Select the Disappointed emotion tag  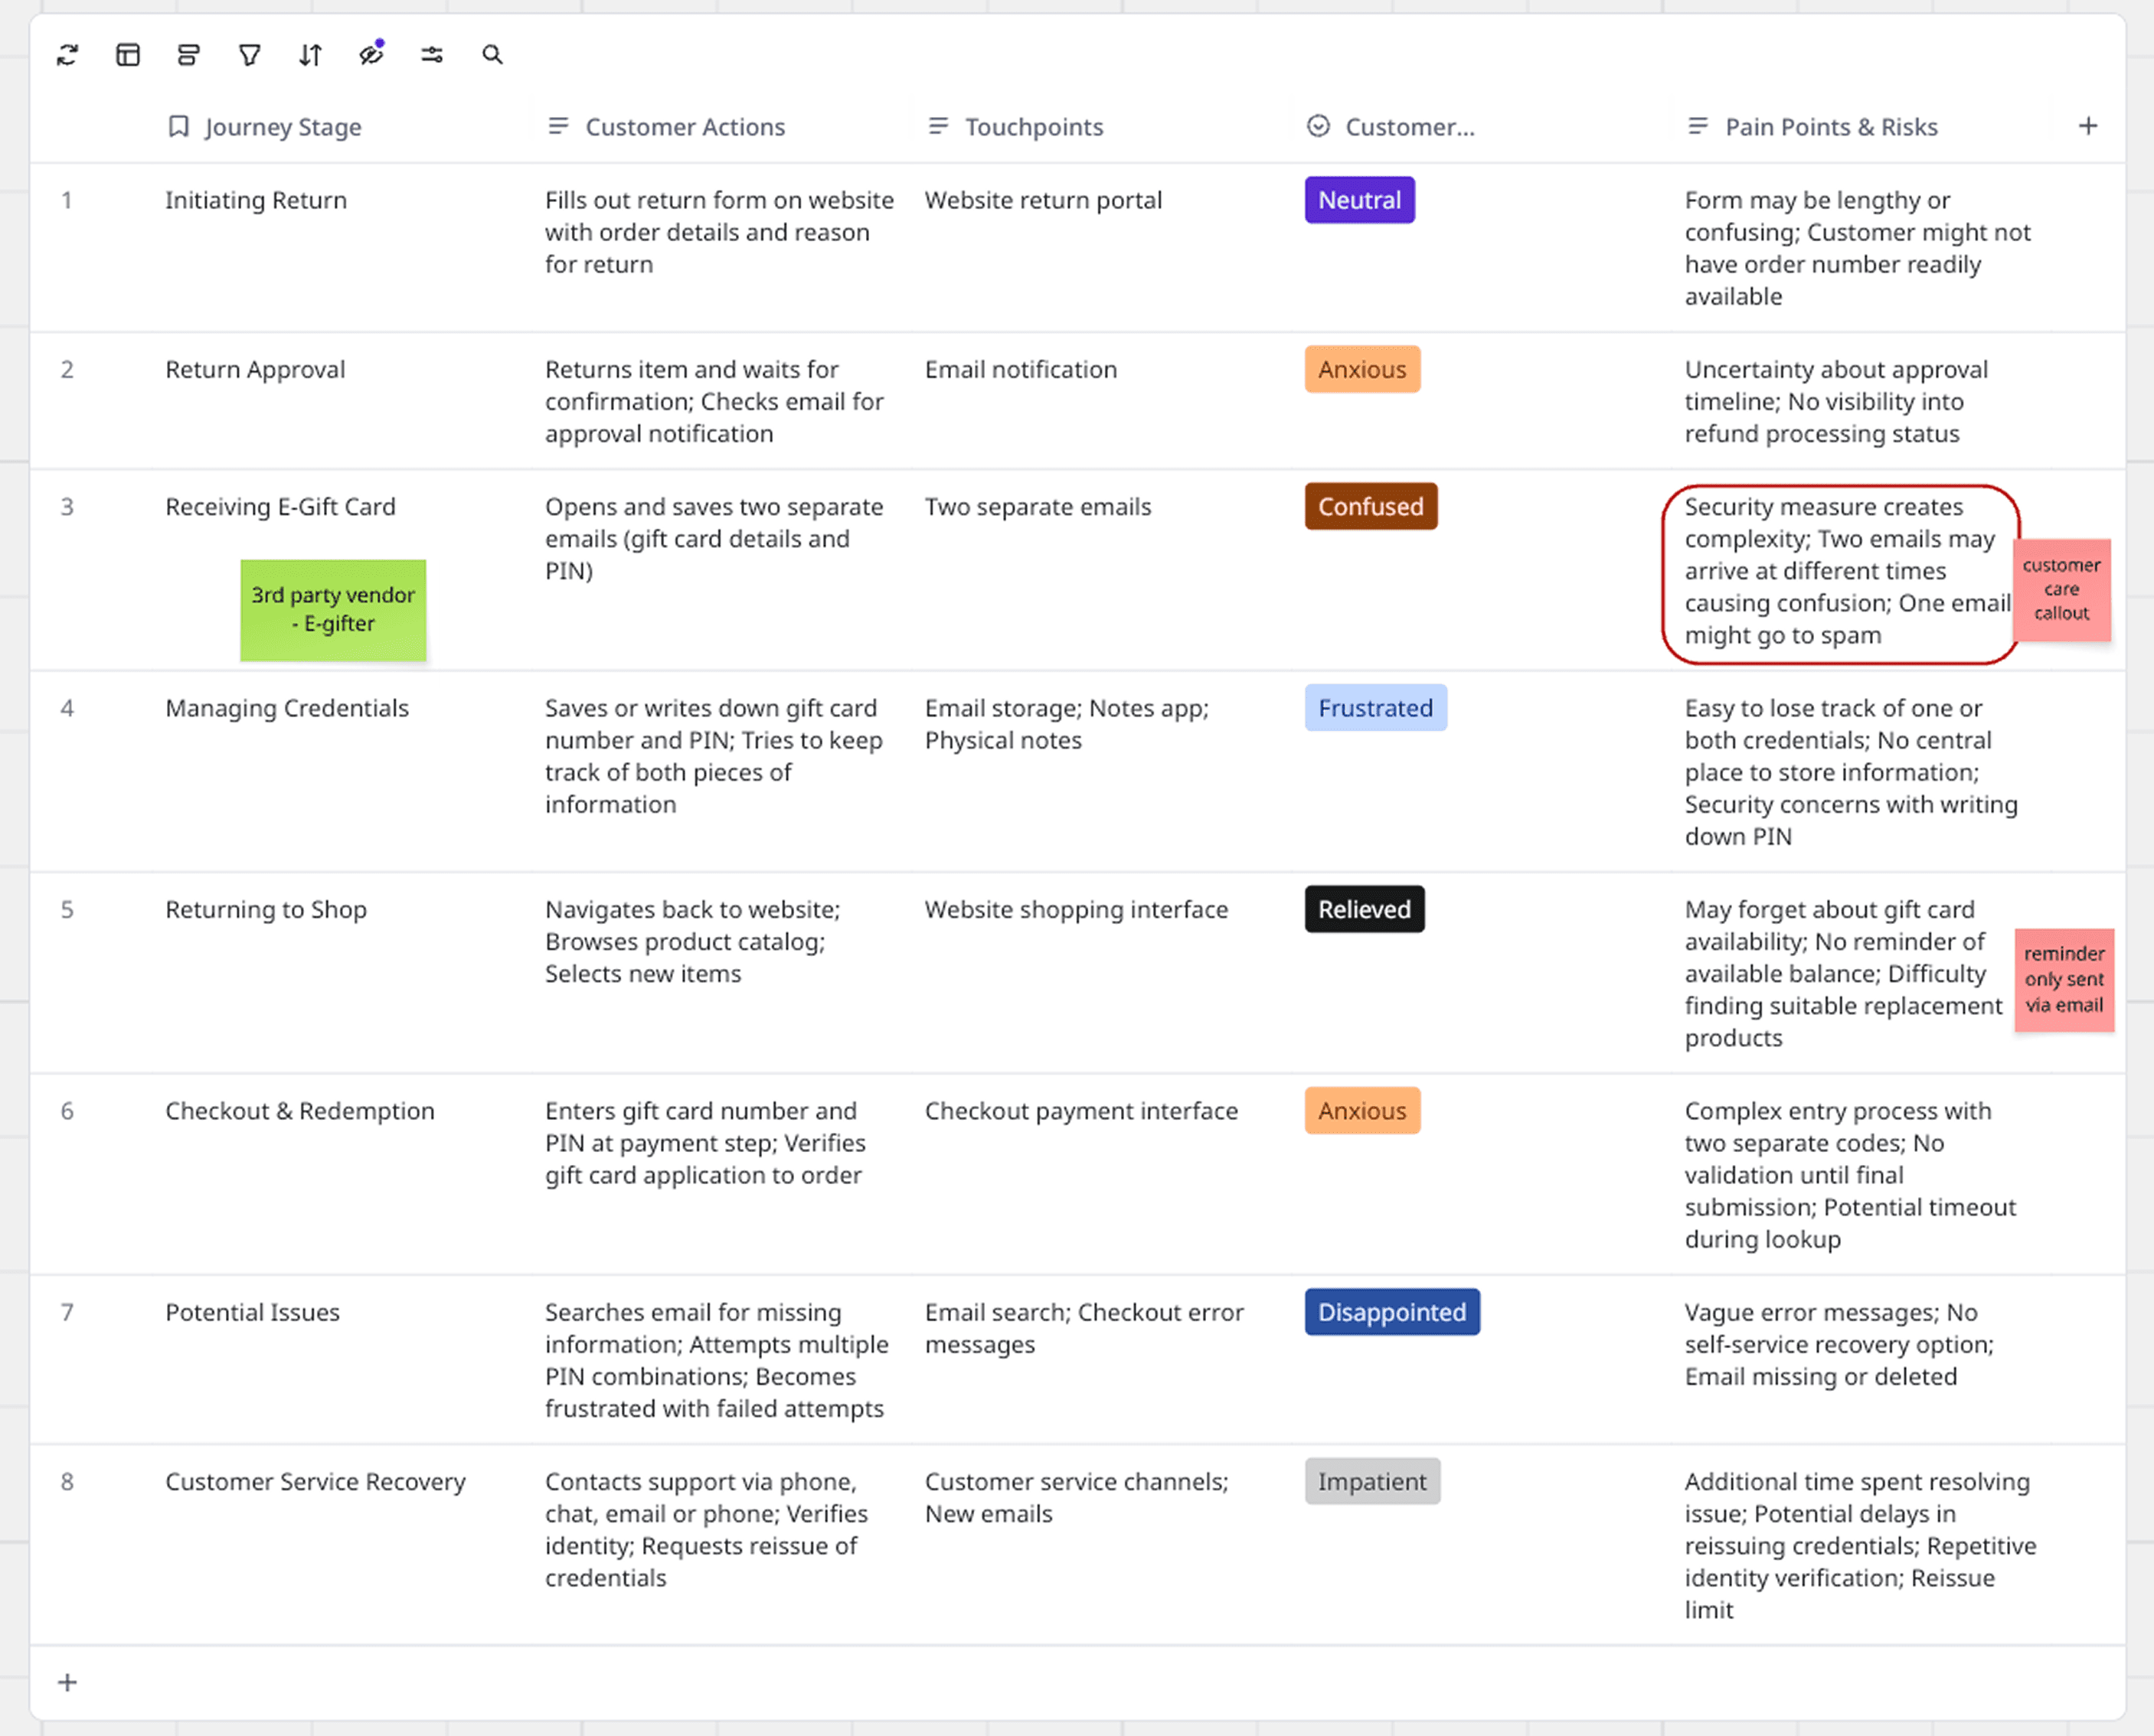1391,1312
